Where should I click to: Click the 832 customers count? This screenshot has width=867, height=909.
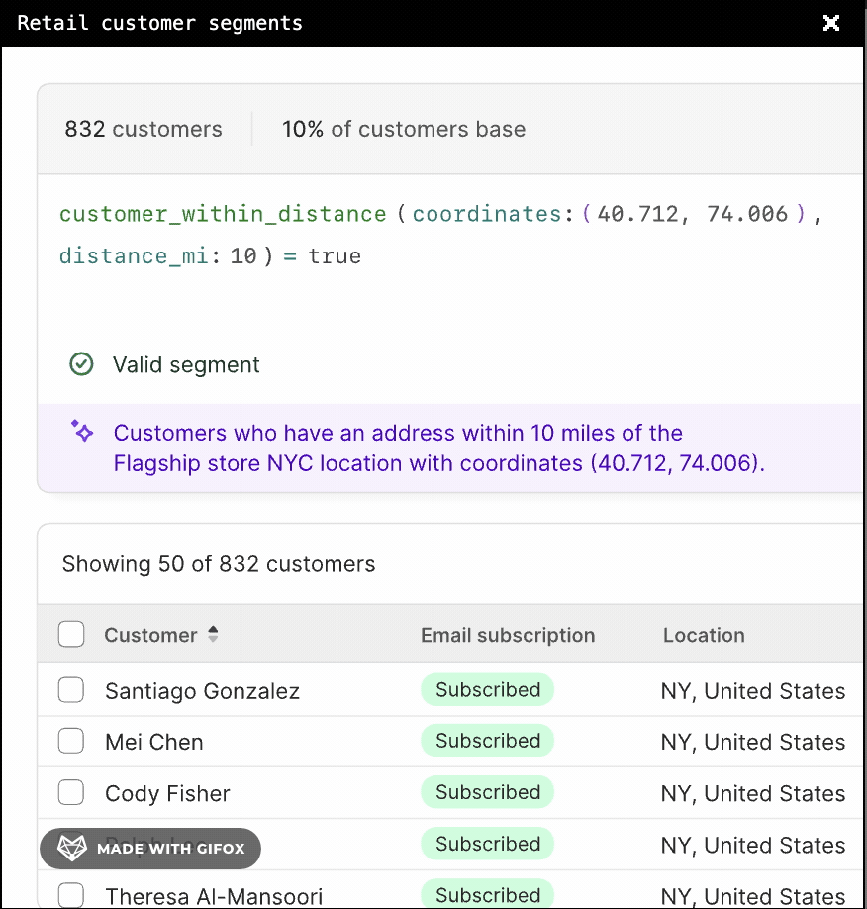(144, 129)
